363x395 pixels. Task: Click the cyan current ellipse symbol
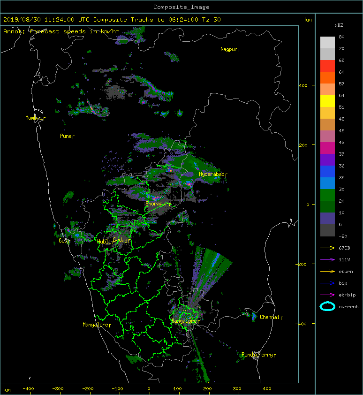pyautogui.click(x=327, y=306)
